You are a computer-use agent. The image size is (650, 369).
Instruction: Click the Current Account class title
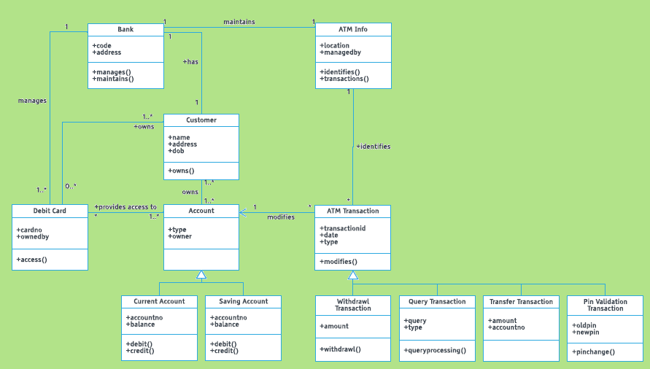(x=159, y=301)
